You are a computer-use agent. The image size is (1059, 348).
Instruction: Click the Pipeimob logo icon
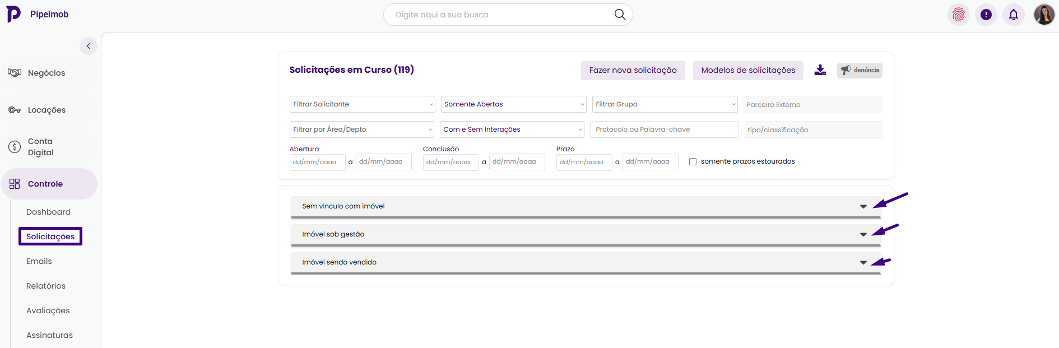13,14
